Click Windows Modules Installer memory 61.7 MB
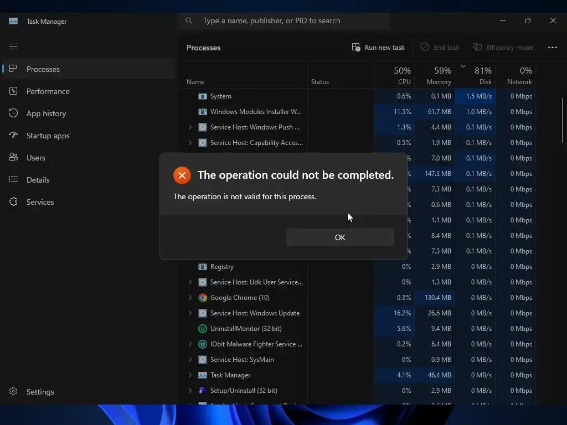567x425 pixels. pyautogui.click(x=439, y=112)
